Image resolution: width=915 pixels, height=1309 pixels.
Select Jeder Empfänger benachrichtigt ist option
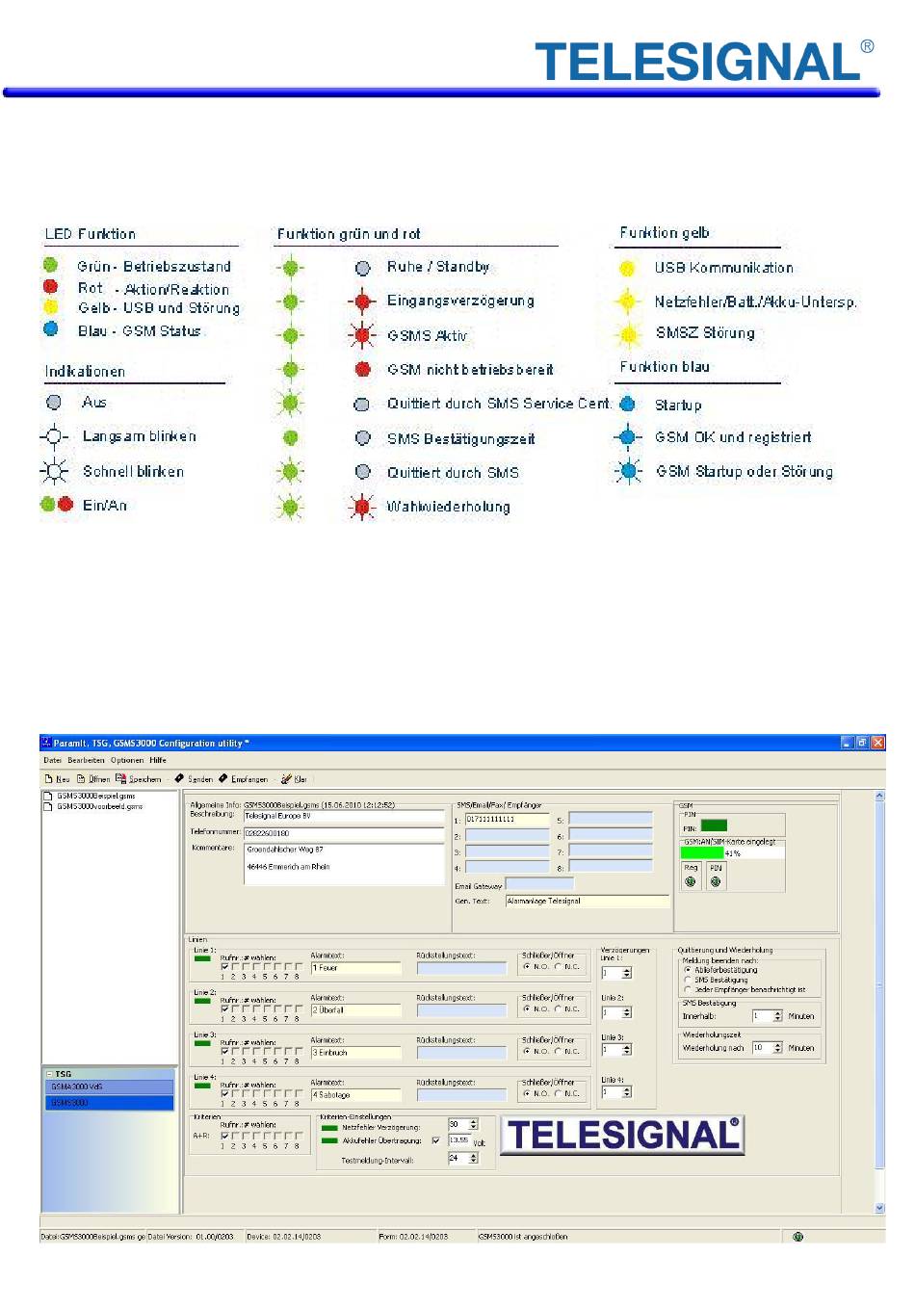click(x=688, y=989)
